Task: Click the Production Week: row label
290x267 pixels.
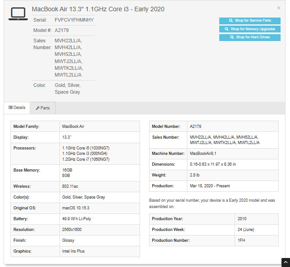Action: click(x=168, y=230)
